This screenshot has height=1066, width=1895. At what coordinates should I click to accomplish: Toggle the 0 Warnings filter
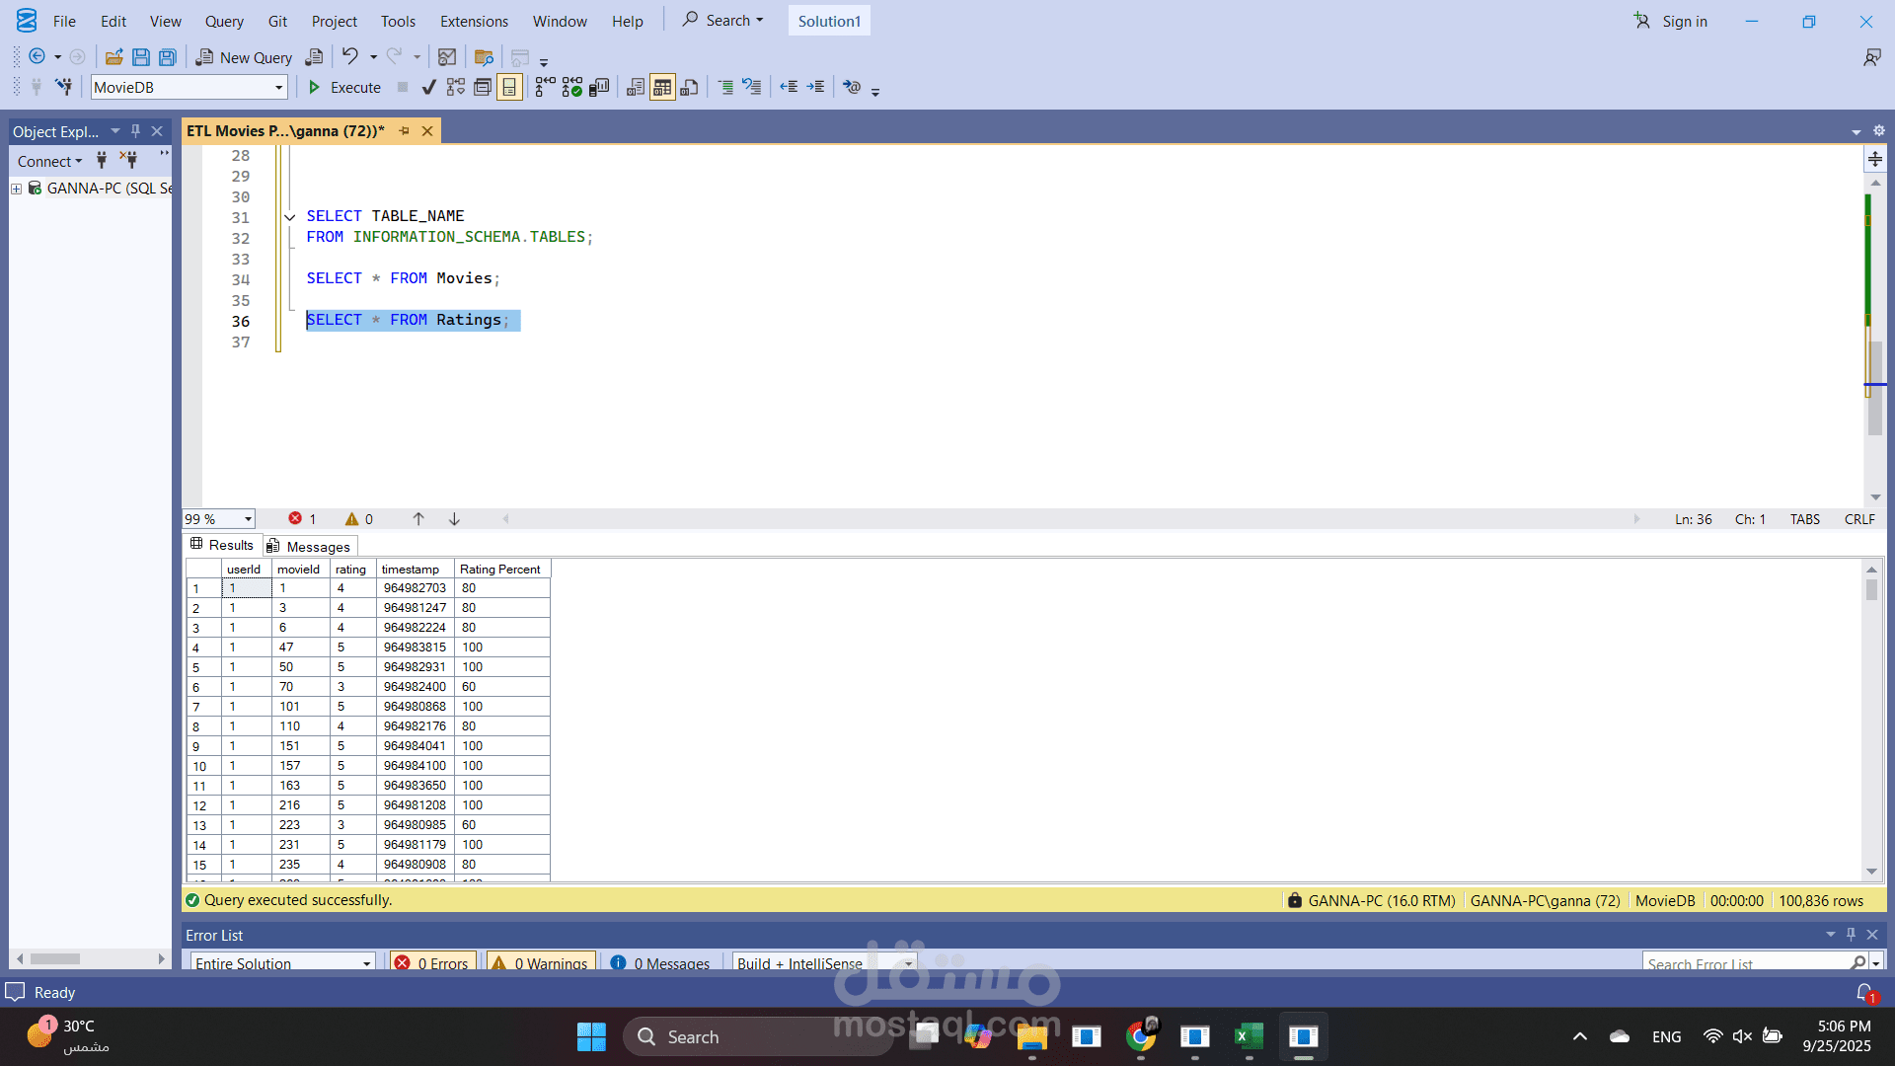541,962
